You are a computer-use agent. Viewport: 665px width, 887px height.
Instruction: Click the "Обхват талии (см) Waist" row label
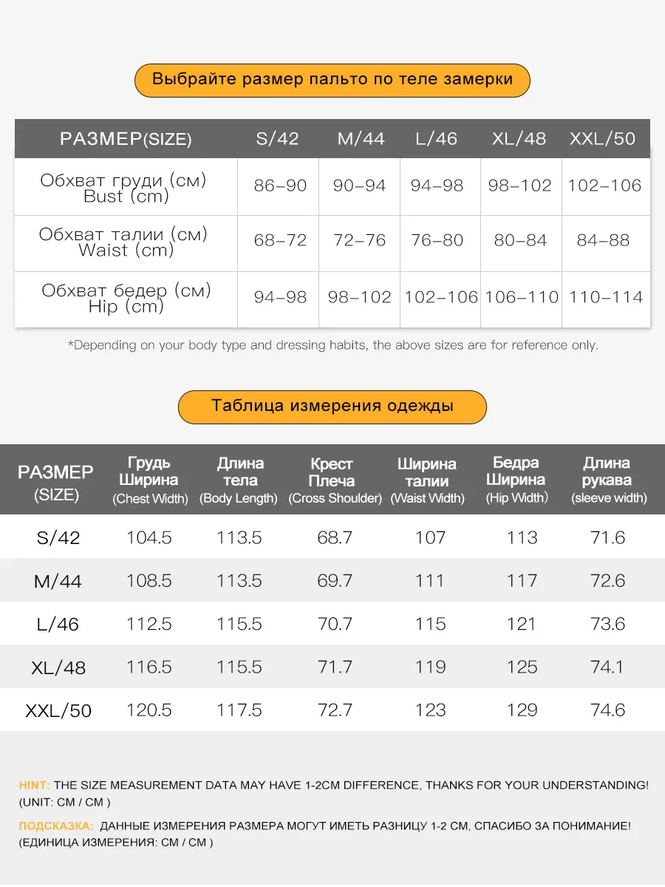(x=124, y=242)
